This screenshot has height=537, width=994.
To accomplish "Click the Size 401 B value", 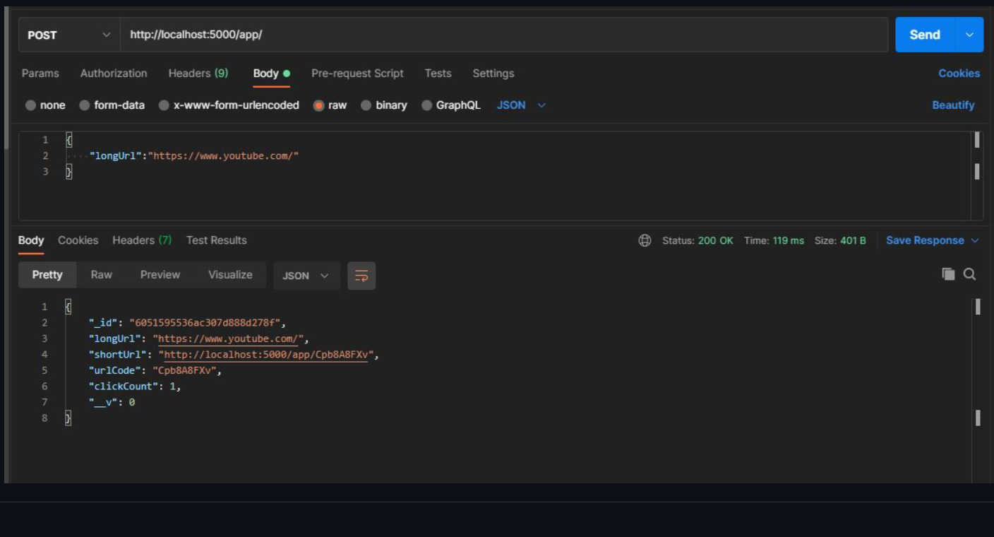I will [853, 240].
